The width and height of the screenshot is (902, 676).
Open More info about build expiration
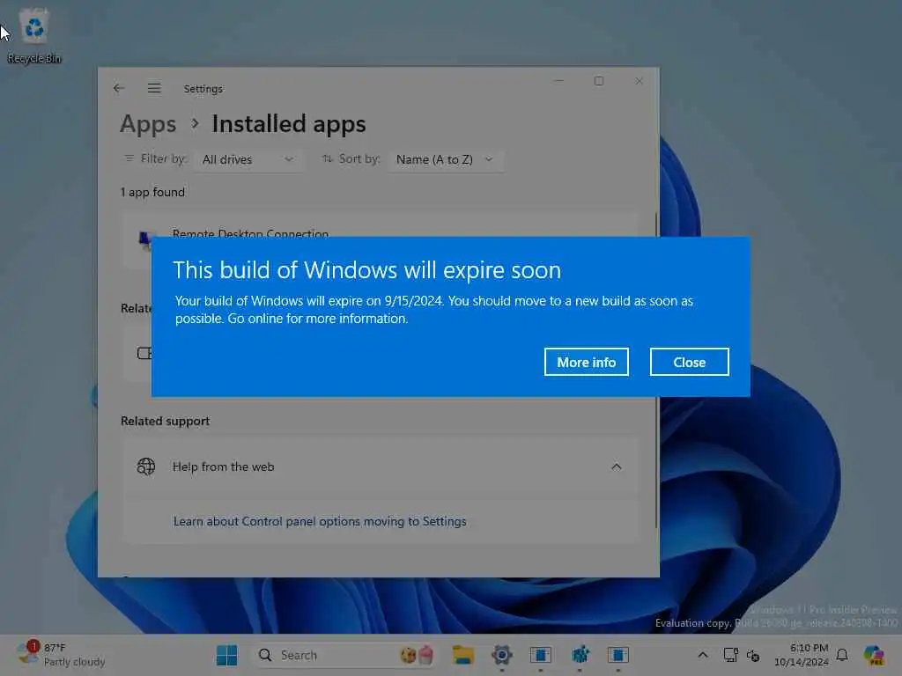(x=586, y=362)
